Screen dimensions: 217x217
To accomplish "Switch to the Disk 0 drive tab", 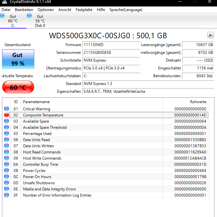I will [x=40, y=21].
